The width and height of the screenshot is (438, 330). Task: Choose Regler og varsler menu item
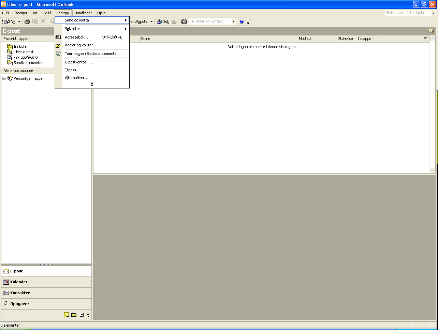pos(92,45)
